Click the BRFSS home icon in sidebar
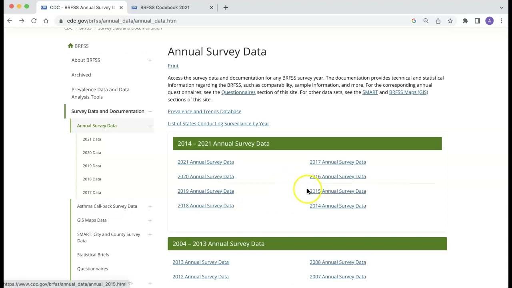Screen dimensions: 512x288 pos(71,46)
